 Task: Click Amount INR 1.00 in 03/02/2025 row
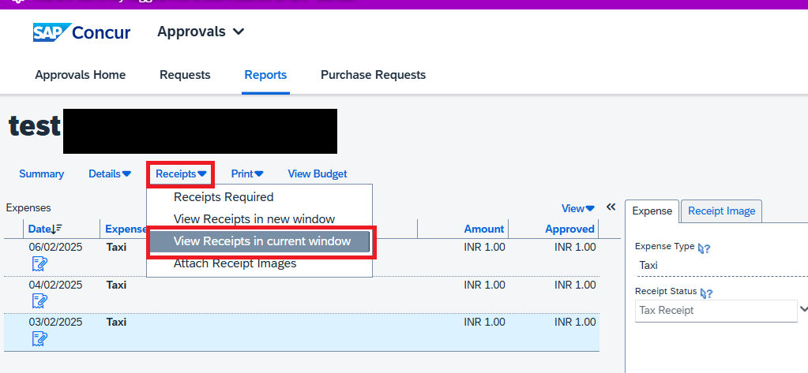[484, 322]
